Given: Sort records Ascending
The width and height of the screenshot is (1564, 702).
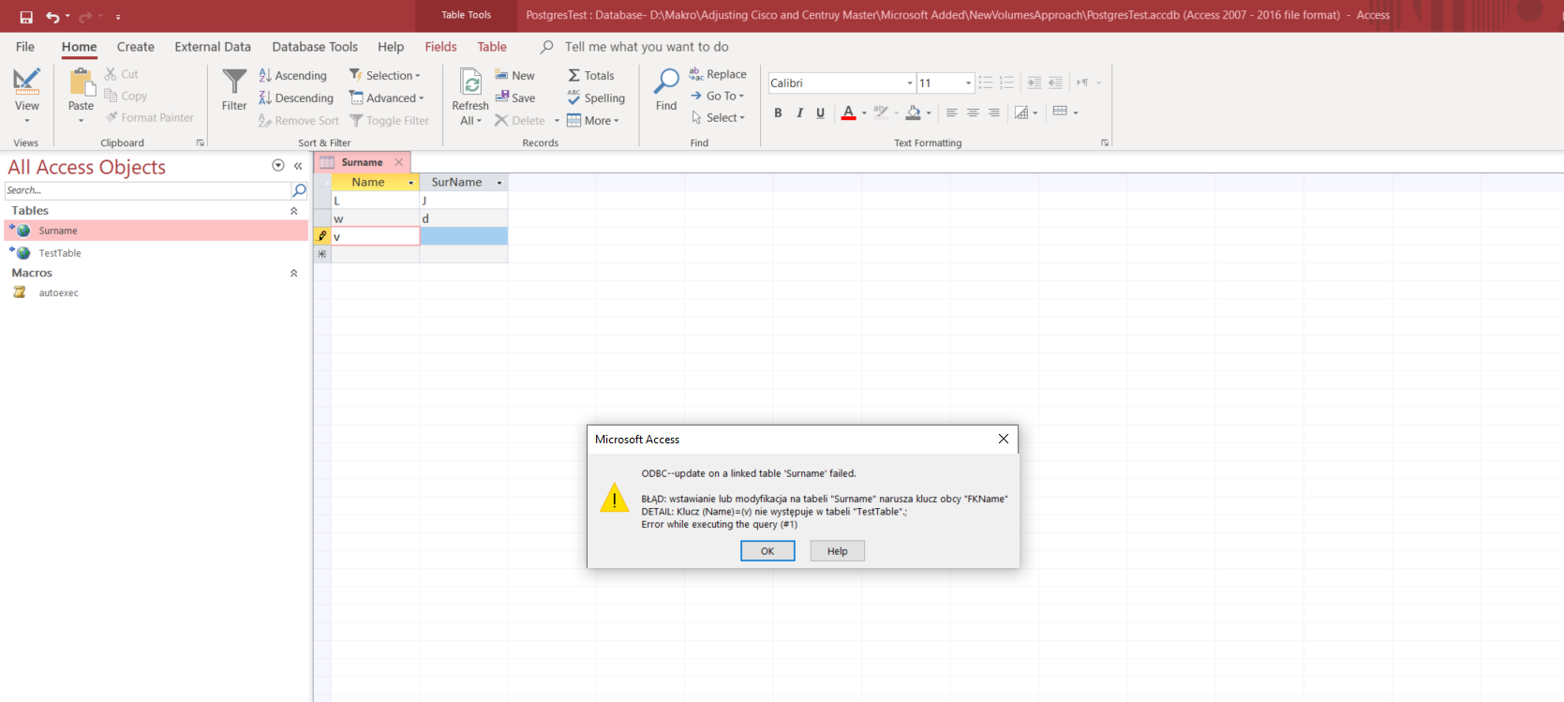Looking at the screenshot, I should 292,75.
